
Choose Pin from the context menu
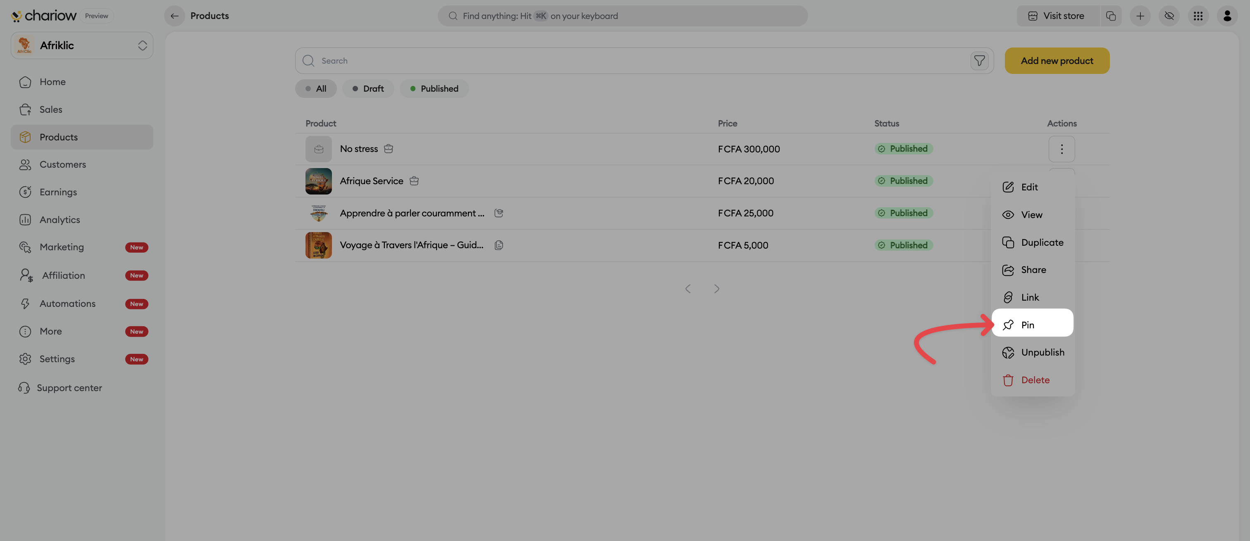click(1032, 325)
